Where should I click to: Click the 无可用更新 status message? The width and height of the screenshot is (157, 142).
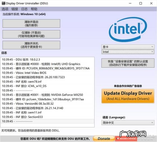31,131
